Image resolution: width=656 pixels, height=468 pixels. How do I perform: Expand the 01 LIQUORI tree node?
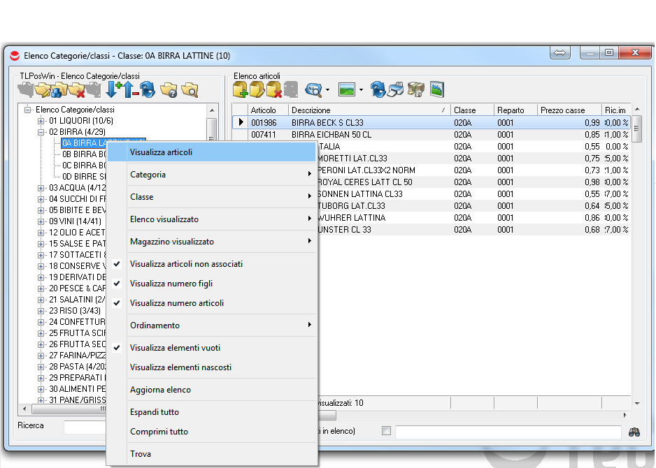click(41, 121)
